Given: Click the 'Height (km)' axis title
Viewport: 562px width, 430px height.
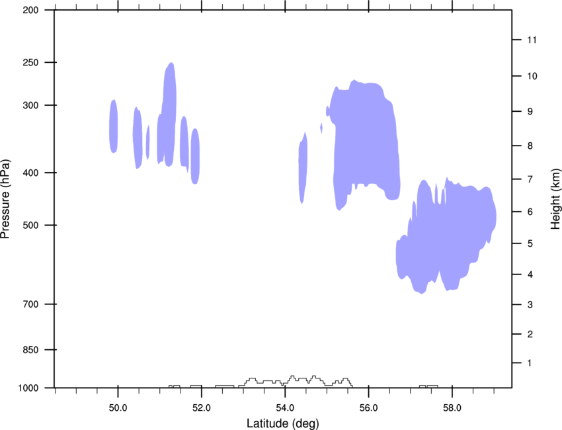Looking at the screenshot, I should pyautogui.click(x=555, y=198).
